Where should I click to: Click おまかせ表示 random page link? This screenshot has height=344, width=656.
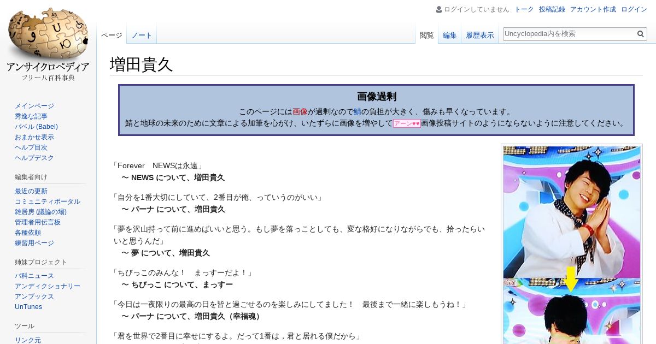(34, 137)
